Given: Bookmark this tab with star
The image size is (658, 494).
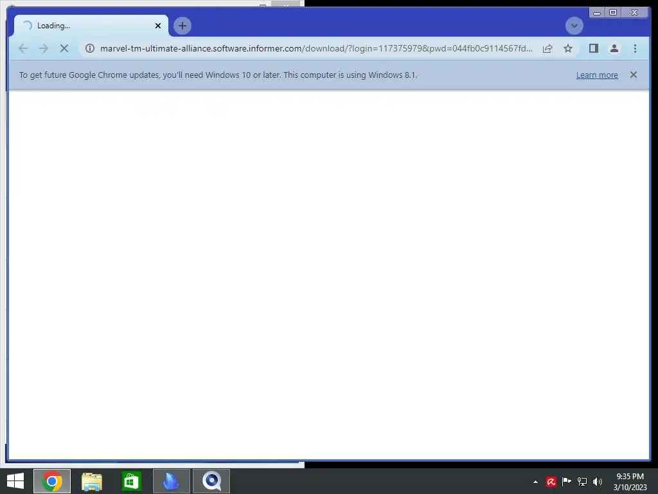Looking at the screenshot, I should (x=568, y=48).
